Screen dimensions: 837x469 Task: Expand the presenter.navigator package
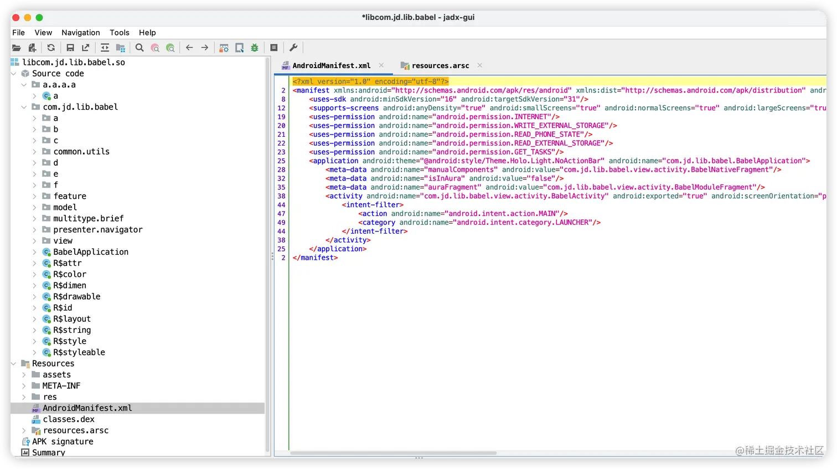(34, 230)
